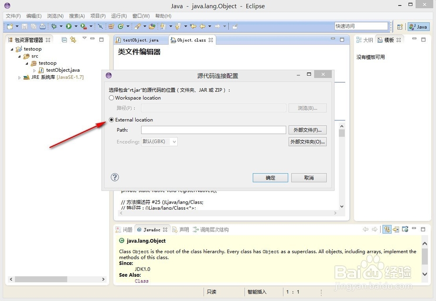Image resolution: width=436 pixels, height=301 pixels.
Task: Open the 搜索(A) menu
Action: tap(77, 16)
